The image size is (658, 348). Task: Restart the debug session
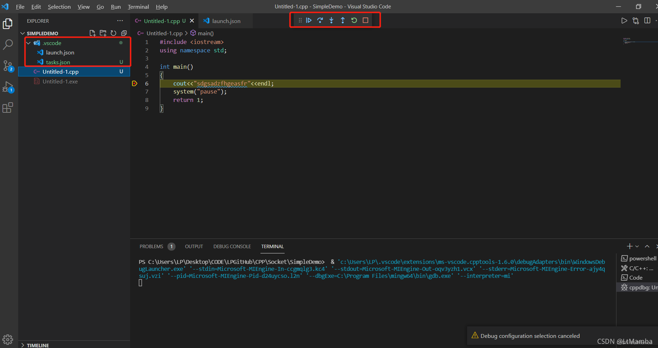pyautogui.click(x=354, y=20)
